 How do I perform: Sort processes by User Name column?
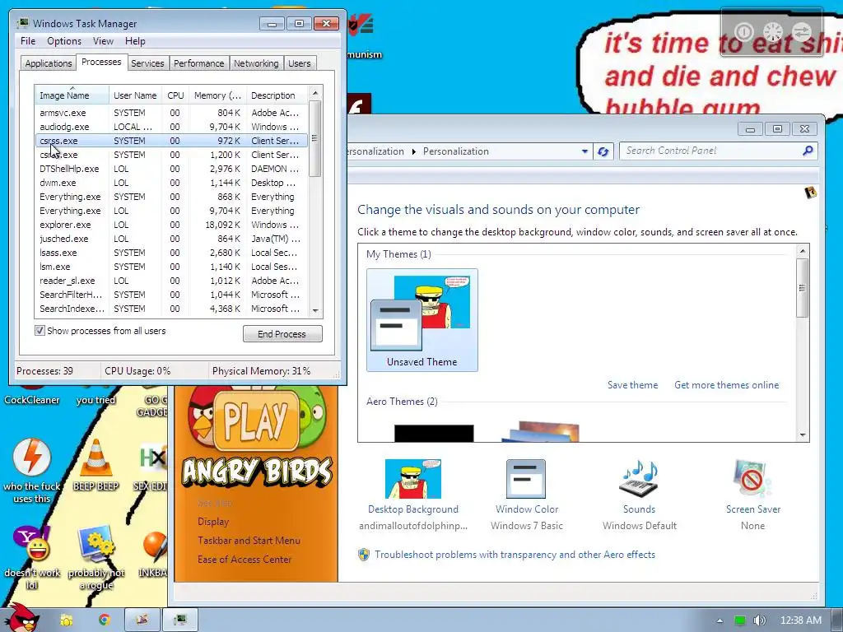135,95
